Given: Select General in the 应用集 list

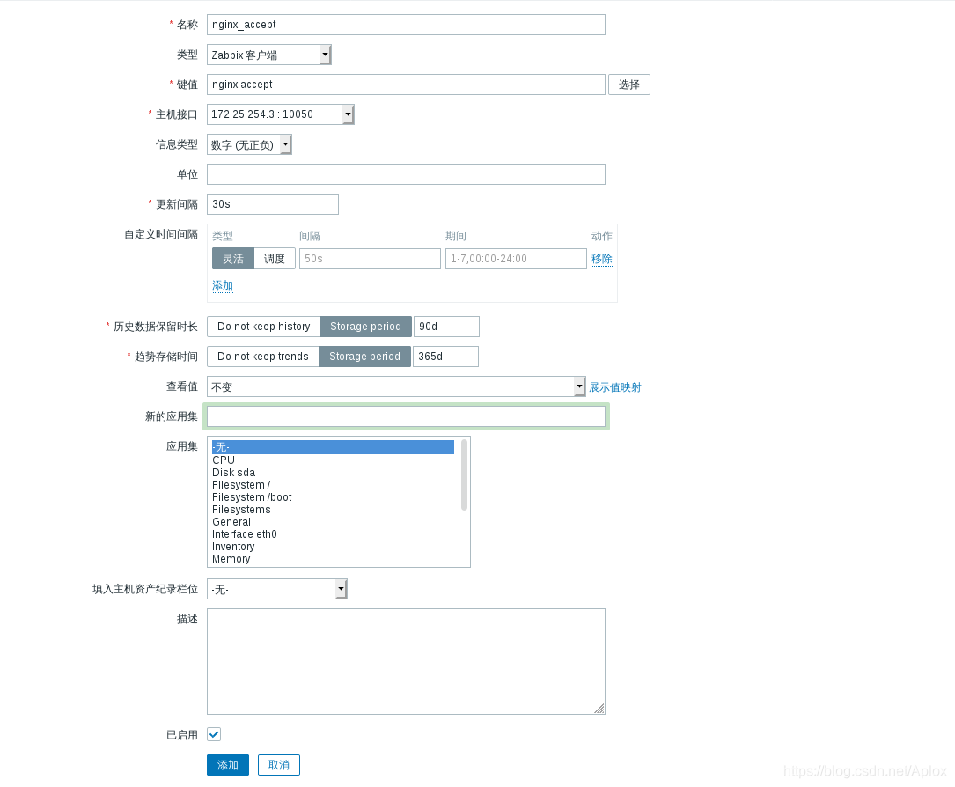Looking at the screenshot, I should click(333, 521).
